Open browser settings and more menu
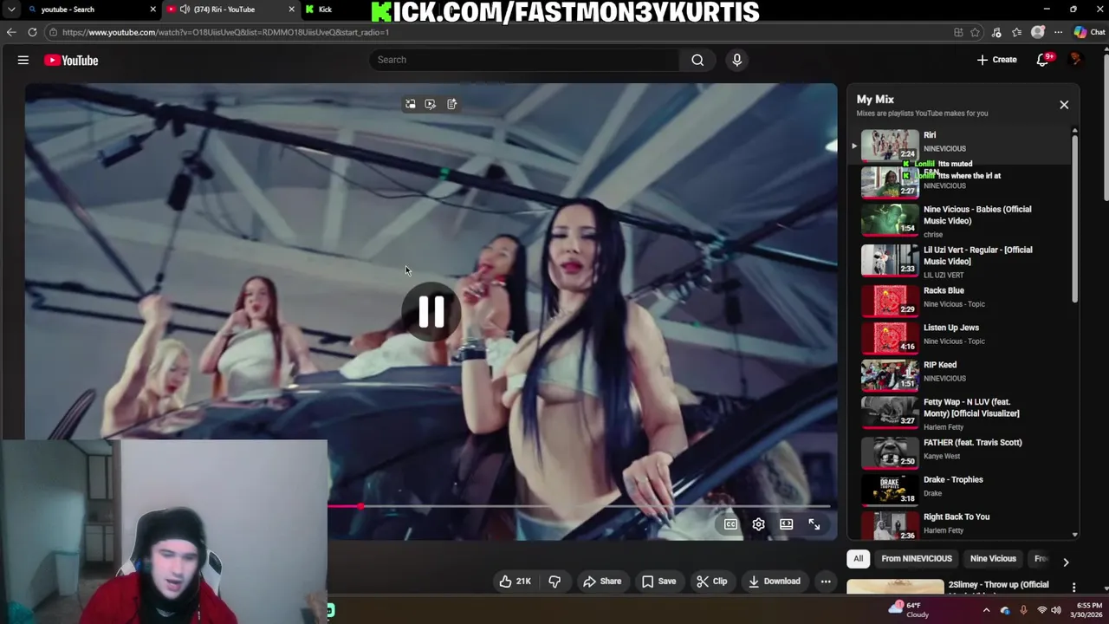This screenshot has height=624, width=1109. point(1058,32)
